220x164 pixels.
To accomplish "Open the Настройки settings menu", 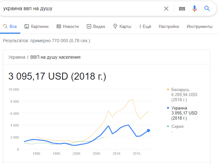I will [169, 27].
